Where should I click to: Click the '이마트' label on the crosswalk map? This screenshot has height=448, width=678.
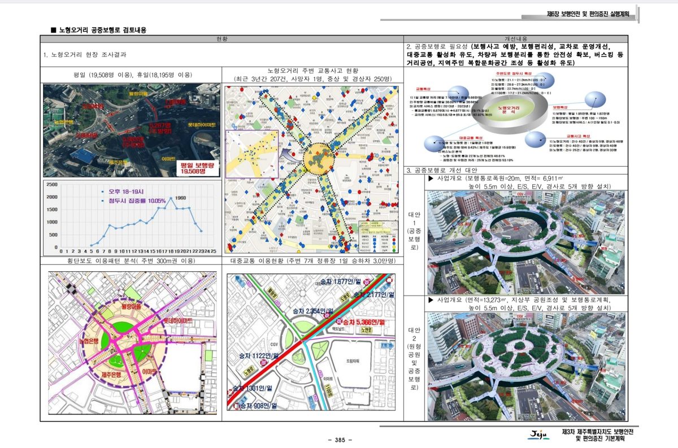pyautogui.click(x=149, y=371)
